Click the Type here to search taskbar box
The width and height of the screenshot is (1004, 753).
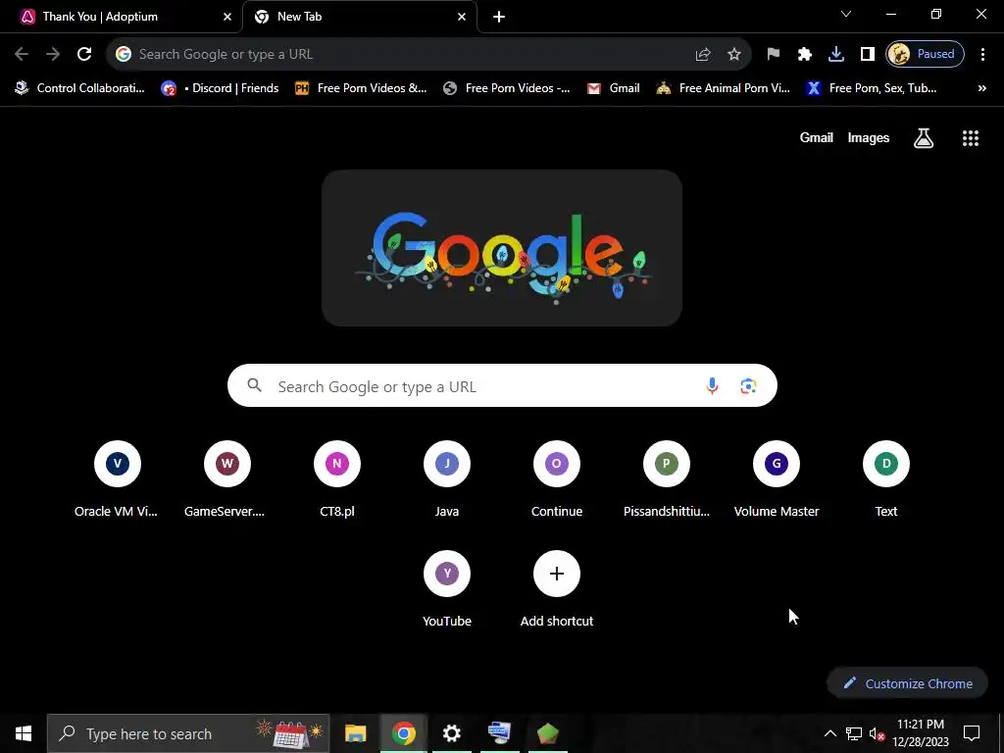(188, 733)
